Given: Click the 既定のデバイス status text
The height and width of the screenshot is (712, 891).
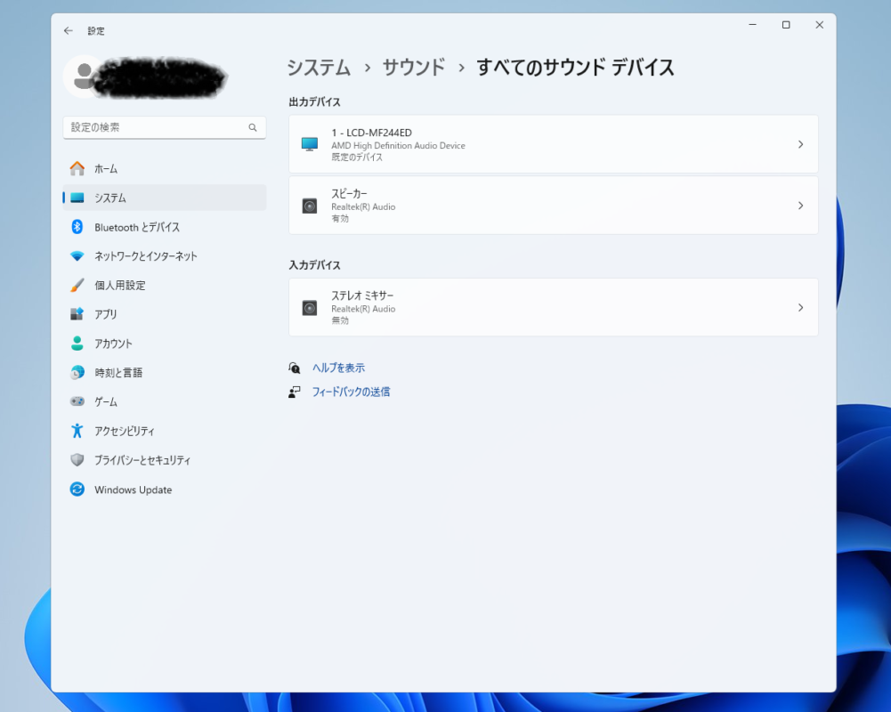Looking at the screenshot, I should tap(357, 158).
